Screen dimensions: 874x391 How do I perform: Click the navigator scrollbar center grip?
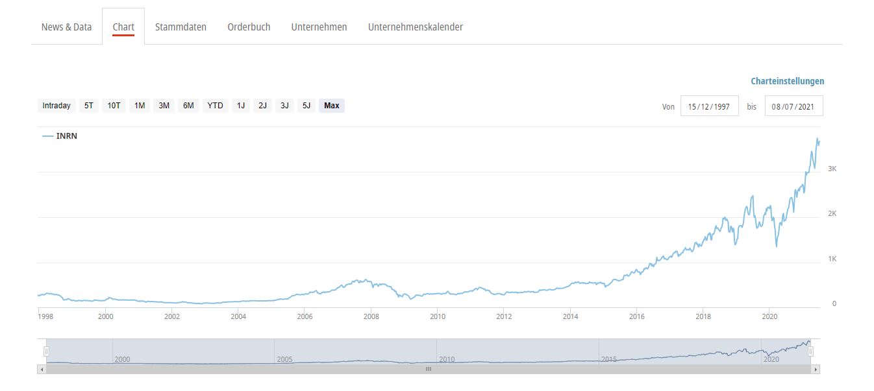coord(429,369)
